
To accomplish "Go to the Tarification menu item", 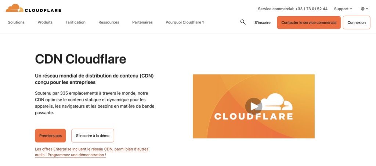I will point(75,22).
